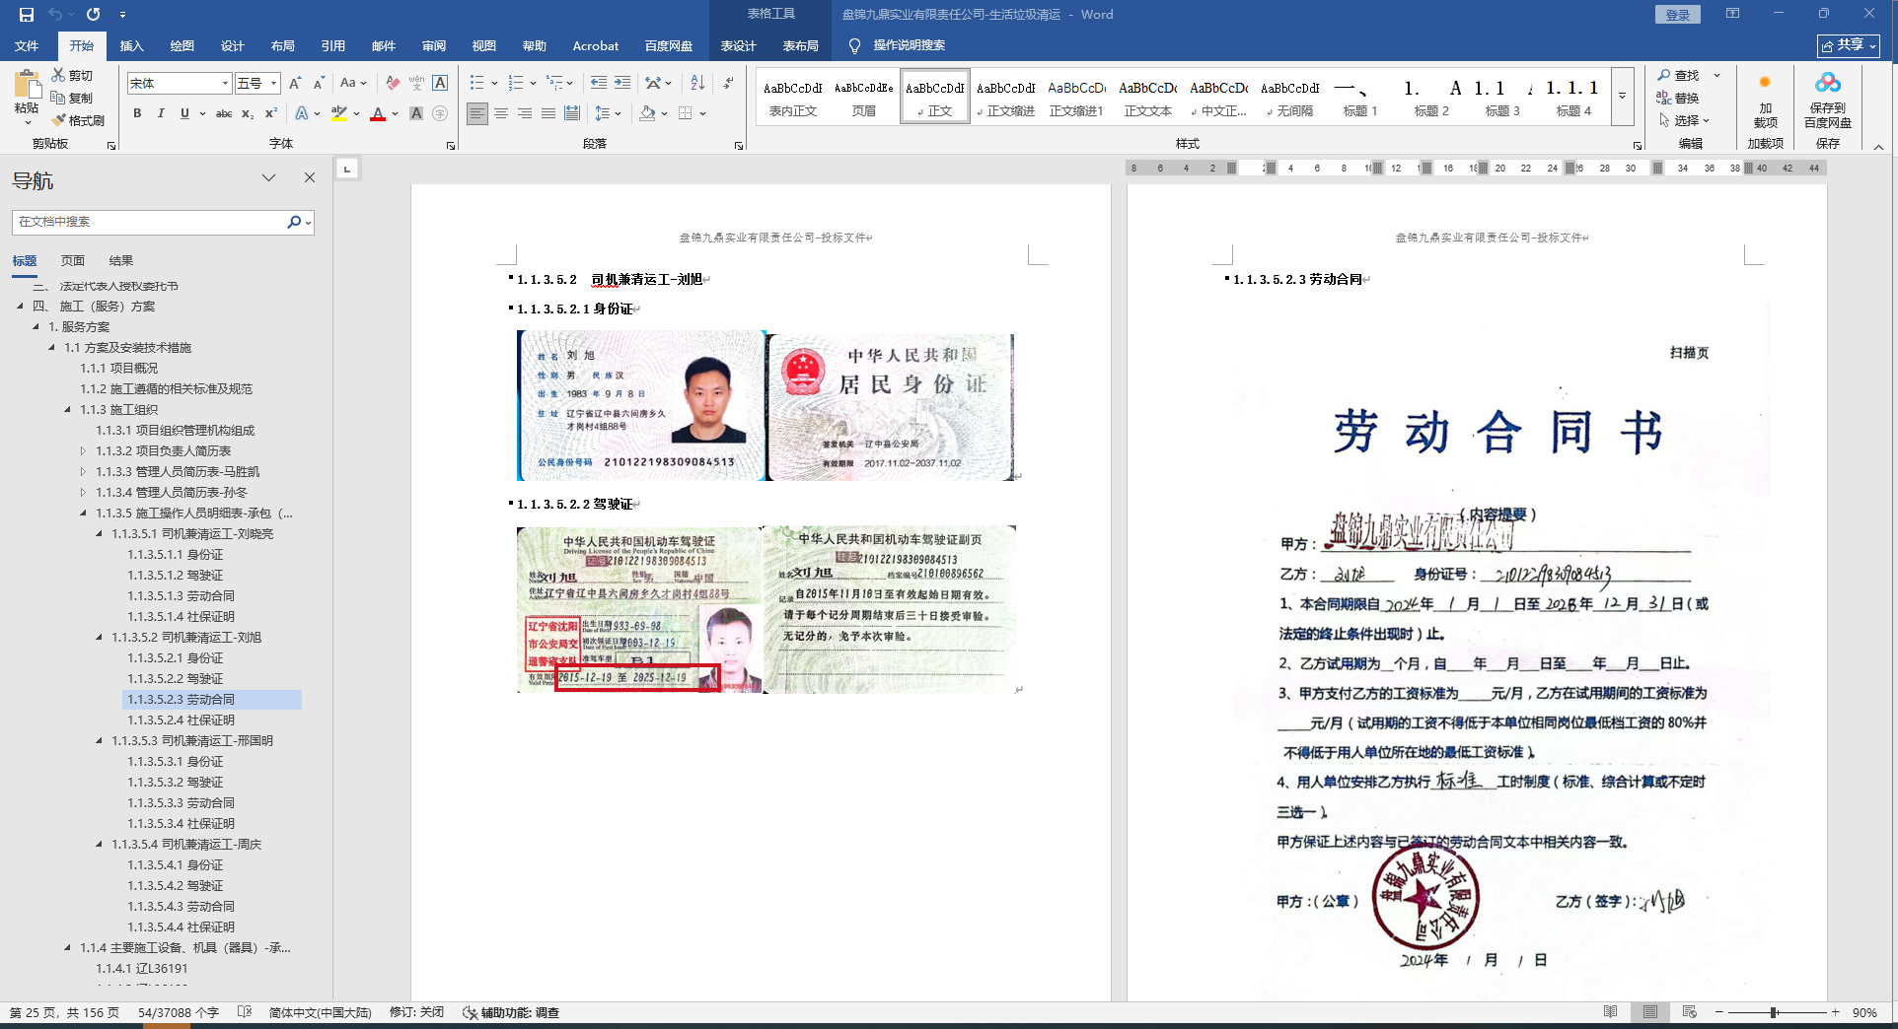Open the font name dropdown (宋体)

[225, 84]
